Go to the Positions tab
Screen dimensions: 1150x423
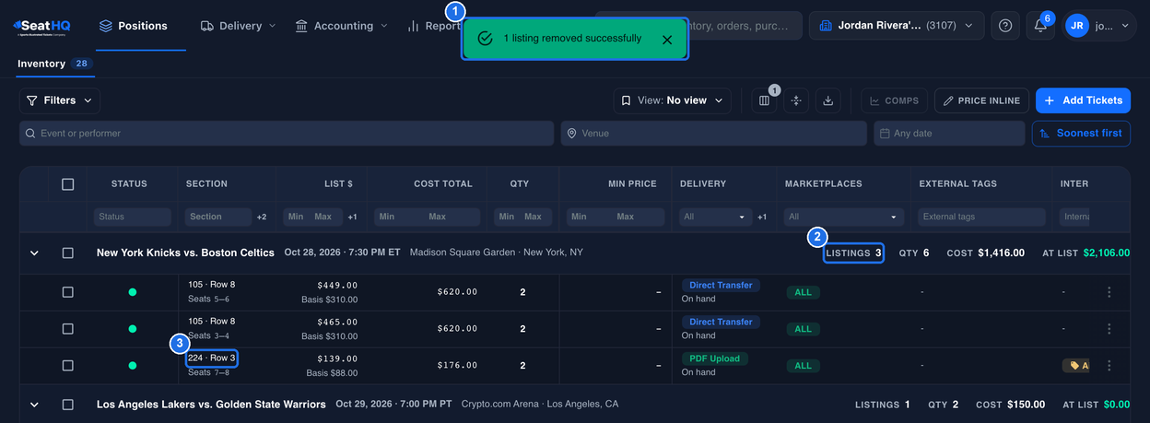pos(134,26)
